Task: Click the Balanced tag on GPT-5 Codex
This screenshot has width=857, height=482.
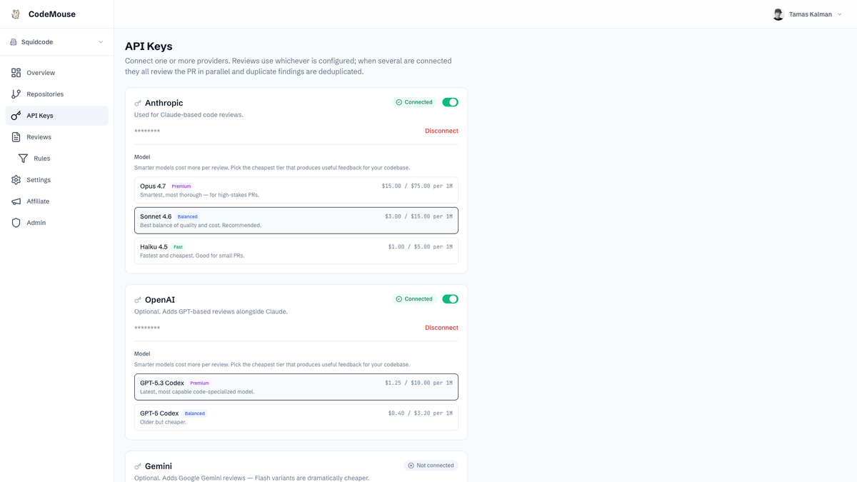Action: point(195,413)
